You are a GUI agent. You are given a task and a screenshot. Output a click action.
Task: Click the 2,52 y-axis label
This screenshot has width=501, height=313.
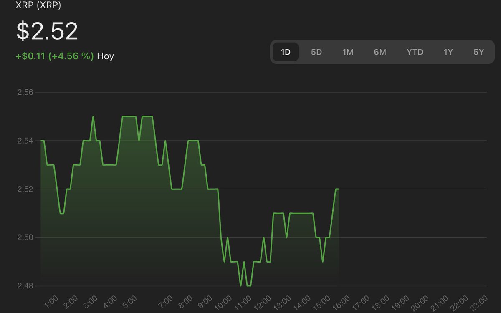click(x=25, y=189)
